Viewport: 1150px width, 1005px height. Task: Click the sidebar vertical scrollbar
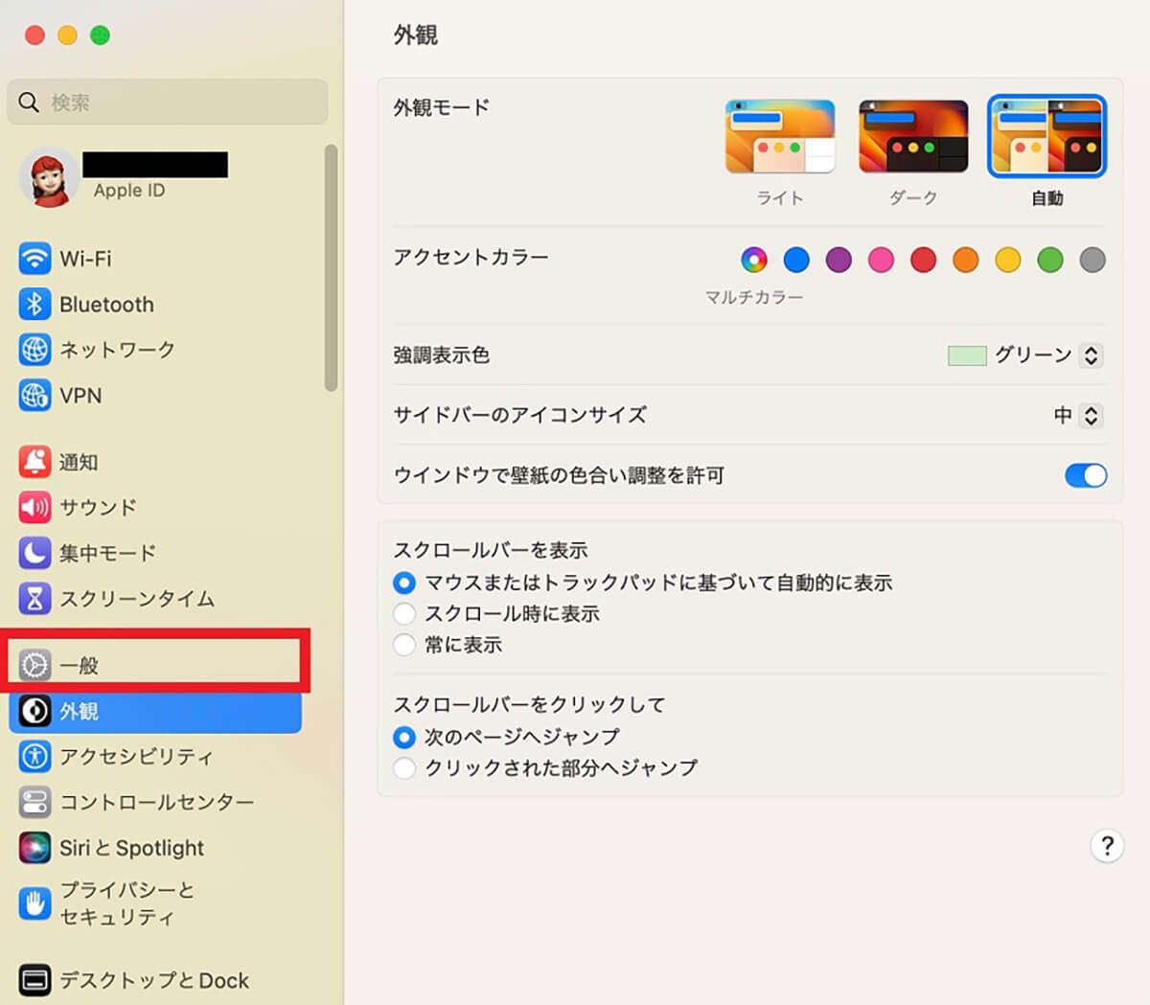pos(331,268)
